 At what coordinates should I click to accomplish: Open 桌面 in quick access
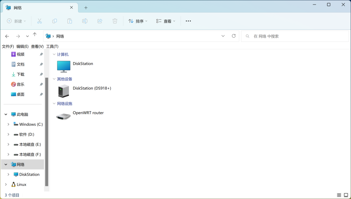(x=18, y=94)
